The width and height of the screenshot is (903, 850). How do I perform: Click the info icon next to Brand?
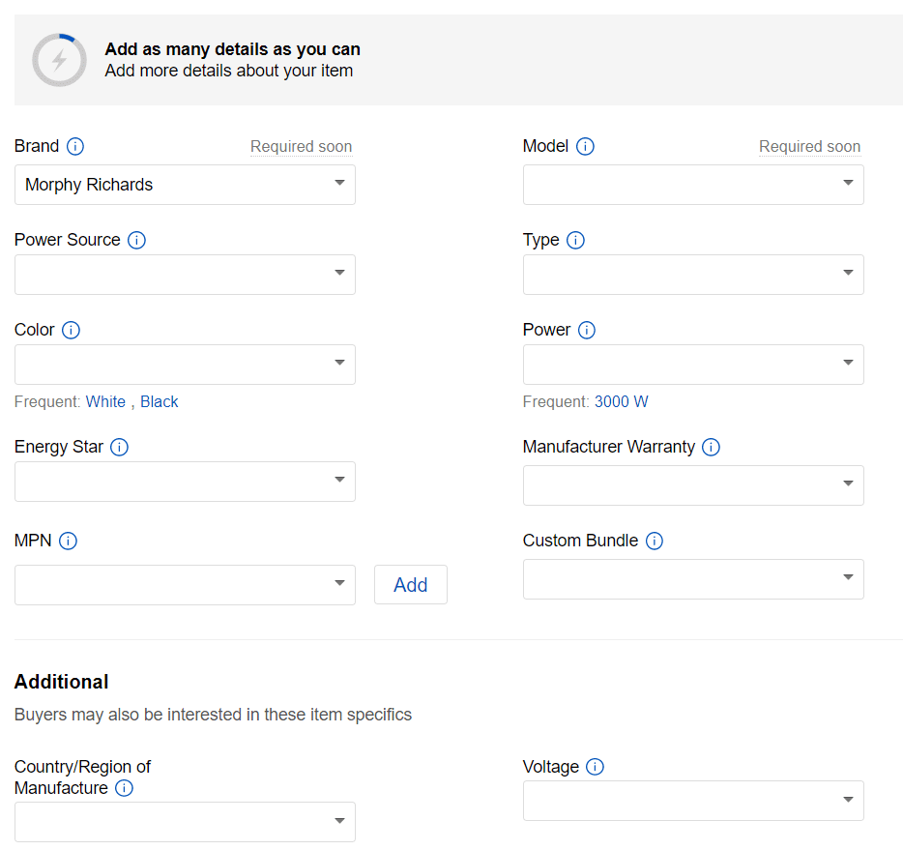click(x=75, y=146)
